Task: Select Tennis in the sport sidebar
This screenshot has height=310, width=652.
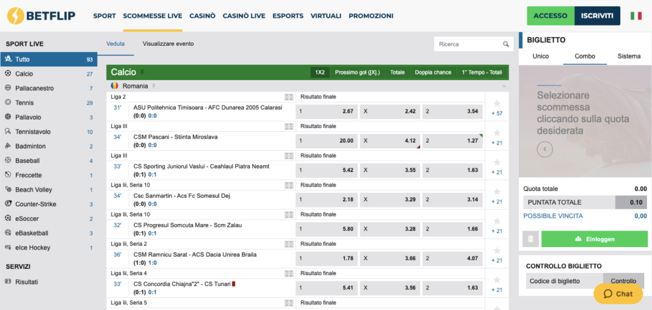Action: [x=48, y=102]
